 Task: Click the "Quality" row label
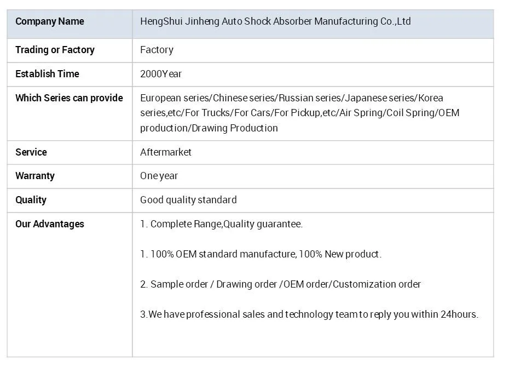click(31, 200)
